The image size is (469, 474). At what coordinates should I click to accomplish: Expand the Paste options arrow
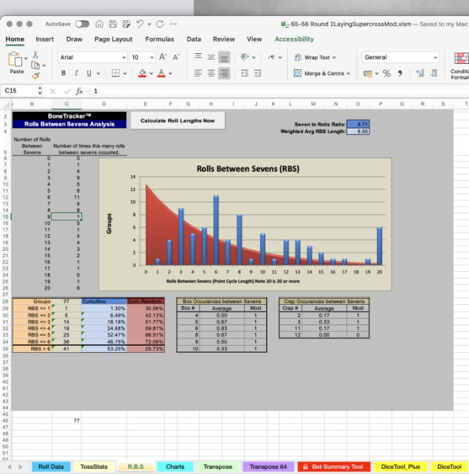click(x=26, y=58)
